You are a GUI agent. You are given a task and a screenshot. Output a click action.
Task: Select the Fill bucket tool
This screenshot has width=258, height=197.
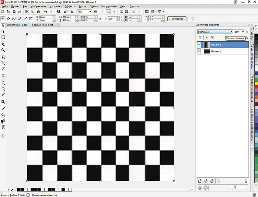(3, 115)
